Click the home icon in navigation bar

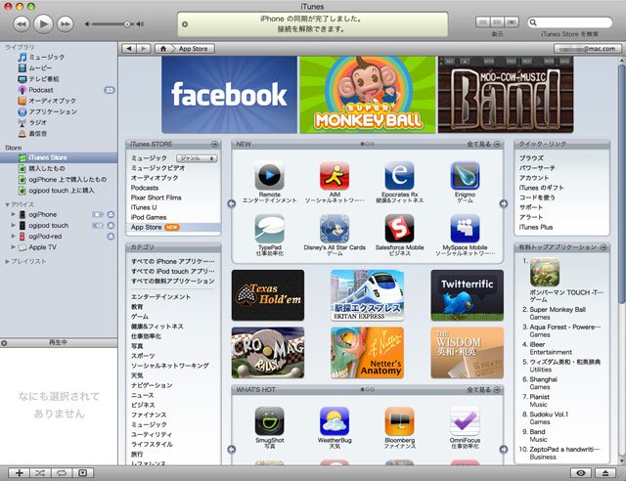pyautogui.click(x=163, y=49)
